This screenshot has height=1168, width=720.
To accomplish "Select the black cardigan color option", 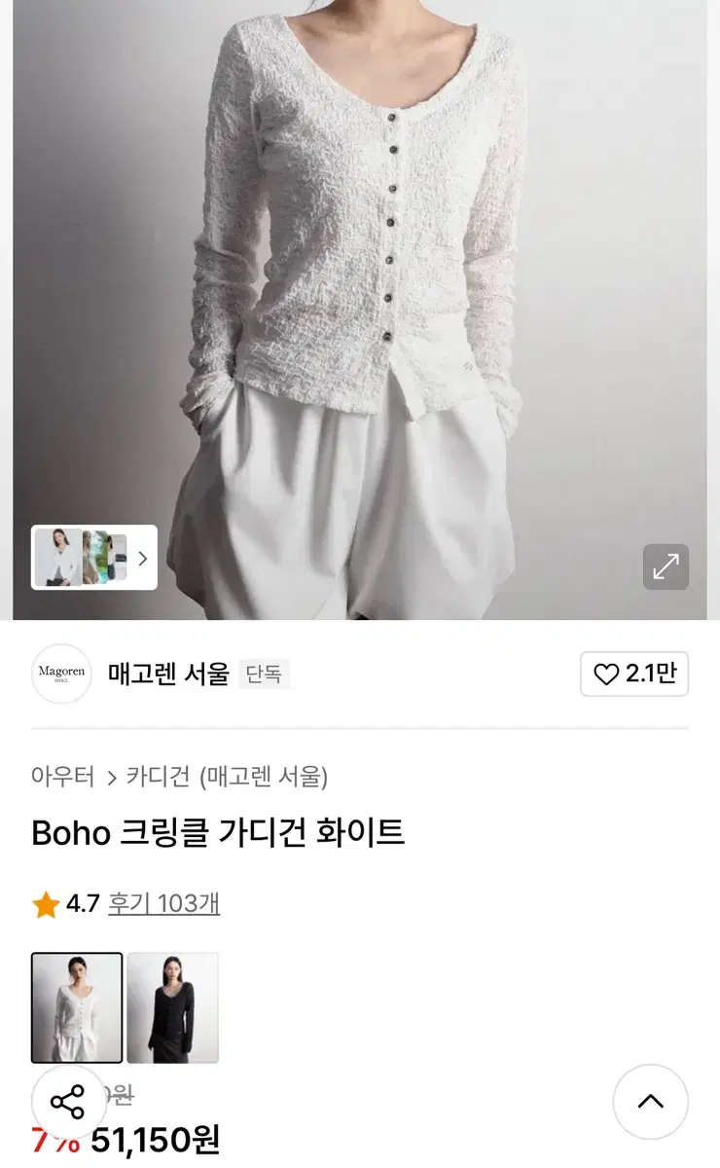I will pos(172,1007).
